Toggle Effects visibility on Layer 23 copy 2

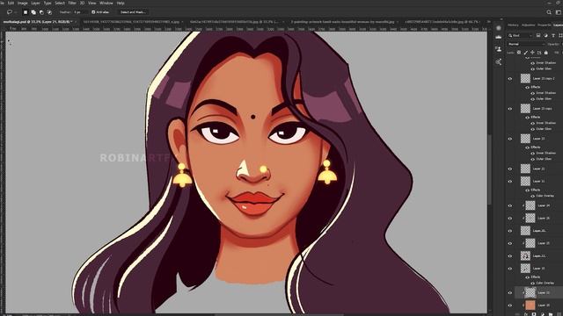point(528,87)
